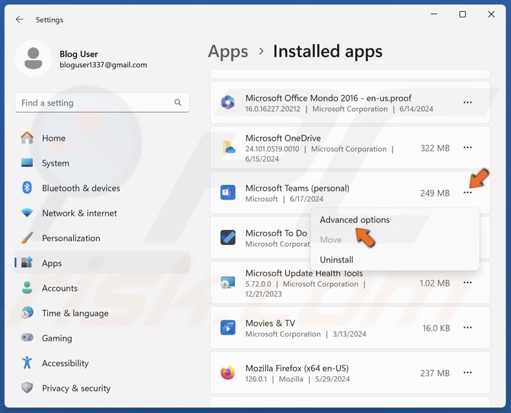Click the 322 MB size value
The height and width of the screenshot is (413, 511).
click(435, 148)
